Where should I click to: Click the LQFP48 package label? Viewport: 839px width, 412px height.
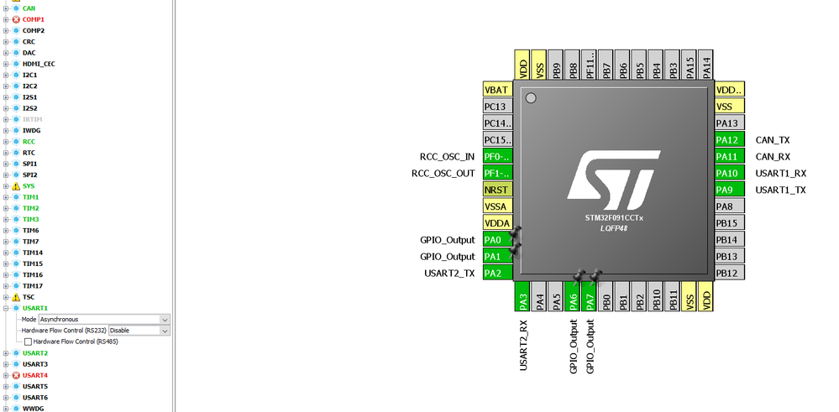pos(614,228)
